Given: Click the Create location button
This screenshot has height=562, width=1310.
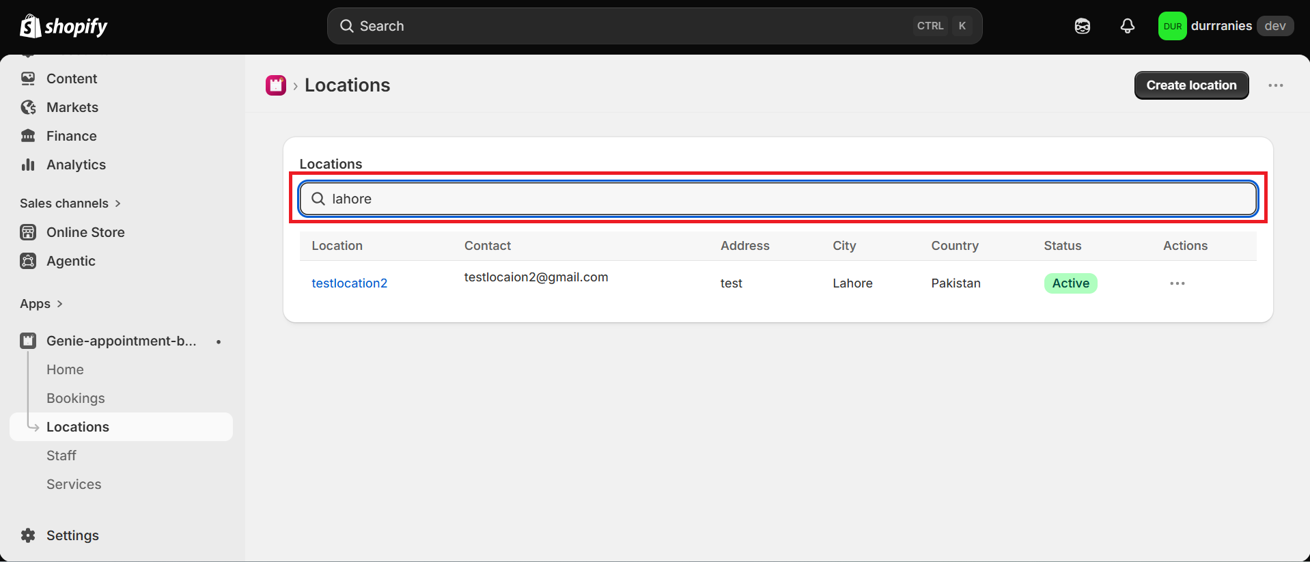Looking at the screenshot, I should [x=1191, y=85].
